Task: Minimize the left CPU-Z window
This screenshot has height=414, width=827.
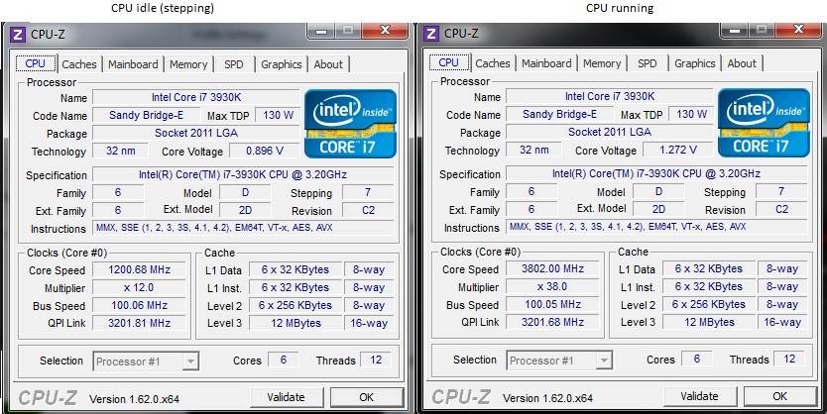Action: (321, 31)
